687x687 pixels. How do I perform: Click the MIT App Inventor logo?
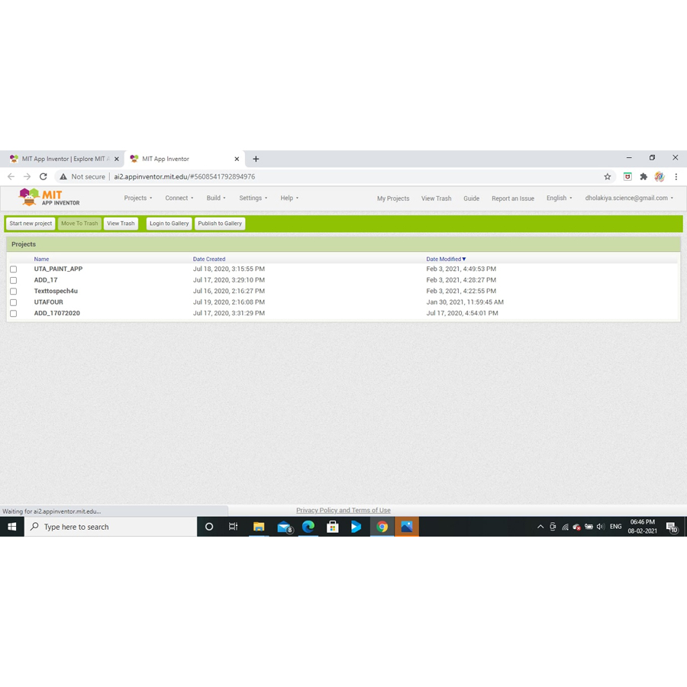(x=50, y=198)
